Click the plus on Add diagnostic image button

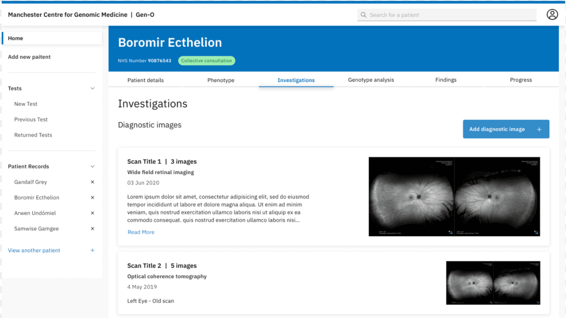coord(539,129)
